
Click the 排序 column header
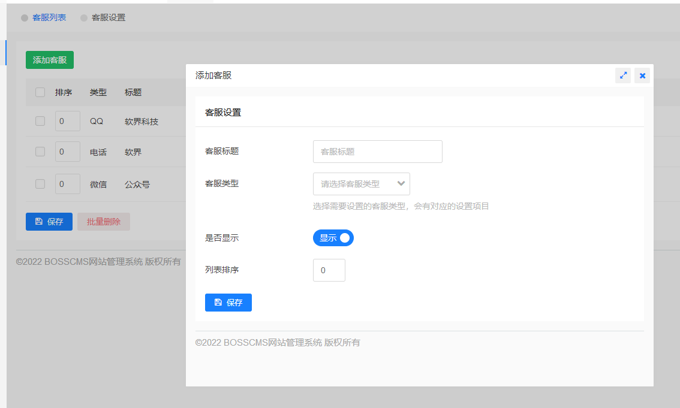[64, 92]
